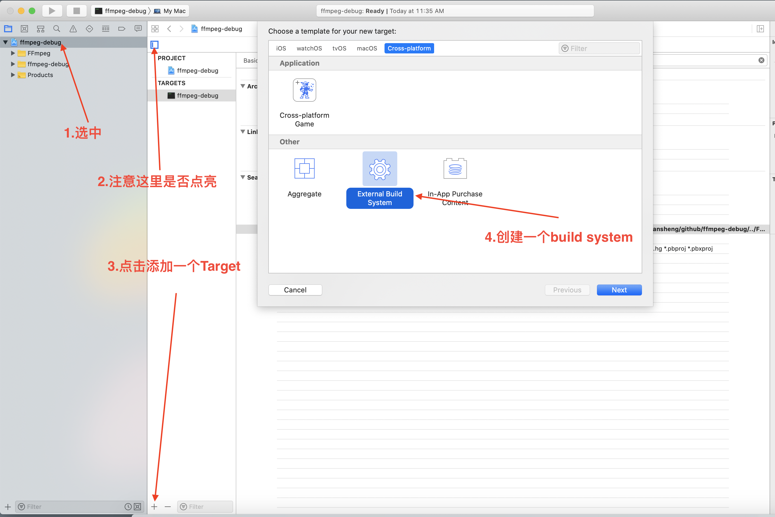Screen dimensions: 775x517
Task: Open the Source Control navigator icon
Action: tap(24, 29)
